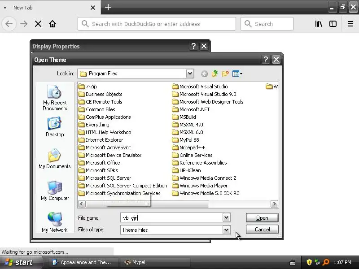The width and height of the screenshot is (359, 269).
Task: Select the Notepad++ folder
Action: click(x=188, y=148)
